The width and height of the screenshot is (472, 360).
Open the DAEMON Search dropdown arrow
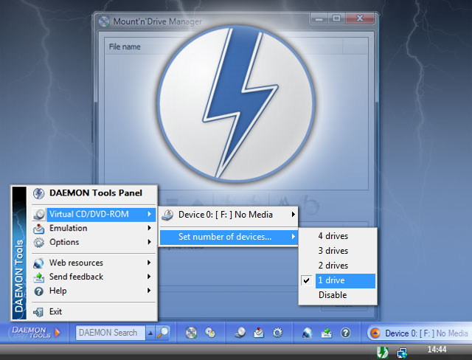[150, 333]
